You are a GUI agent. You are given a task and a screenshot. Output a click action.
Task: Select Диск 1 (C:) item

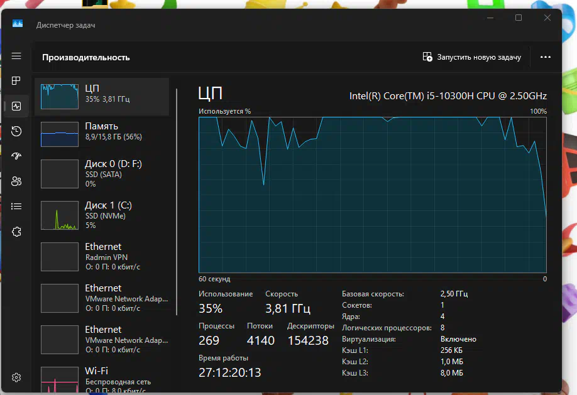[x=102, y=215]
